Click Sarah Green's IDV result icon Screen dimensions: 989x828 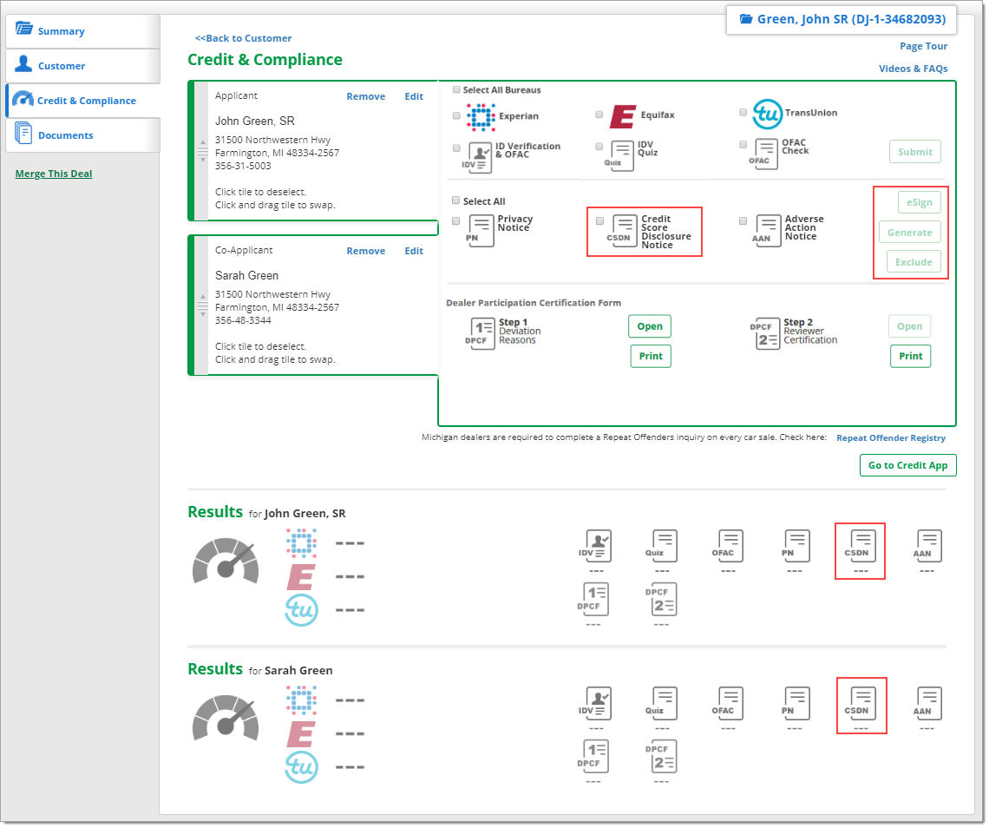[x=595, y=704]
